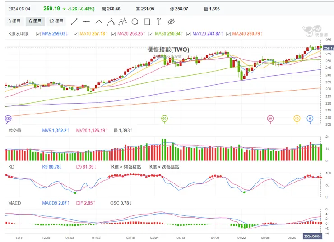334x242 pixels.
Task: Toggle the MA20 moving average checkbox
Action: (114, 34)
